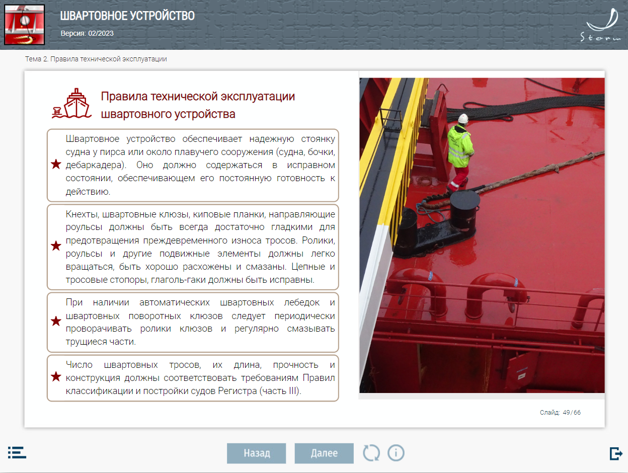Click the 'Версия: 02/2023' text
The width and height of the screenshot is (628, 473).
[x=87, y=33]
